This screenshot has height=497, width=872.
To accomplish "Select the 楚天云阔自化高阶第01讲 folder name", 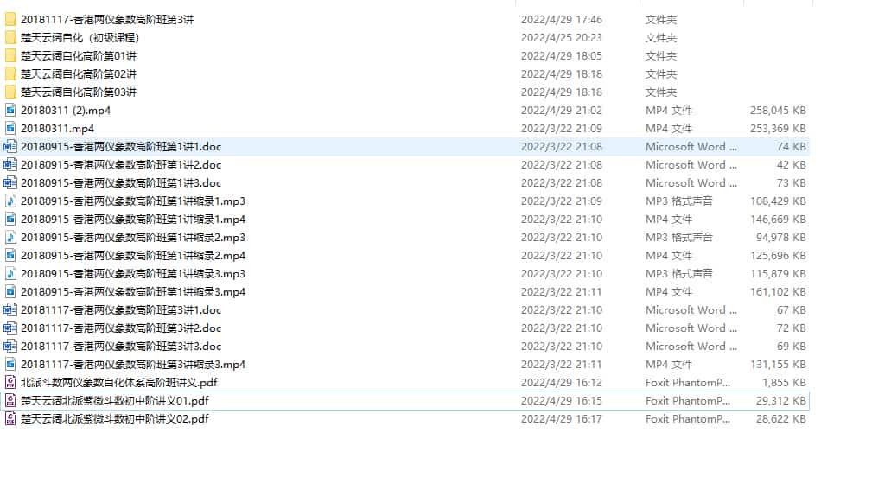I will [79, 55].
